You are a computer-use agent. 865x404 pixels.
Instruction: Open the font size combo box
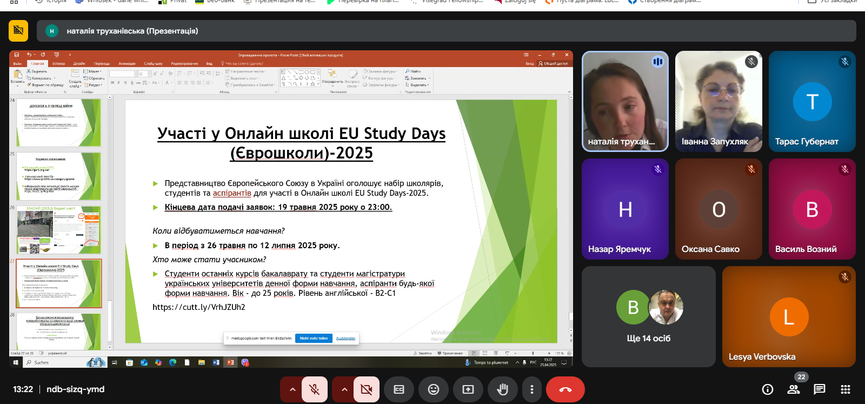coord(144,74)
